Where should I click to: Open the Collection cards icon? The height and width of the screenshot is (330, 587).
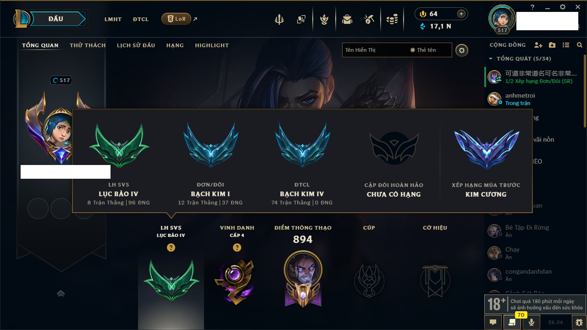(x=301, y=19)
